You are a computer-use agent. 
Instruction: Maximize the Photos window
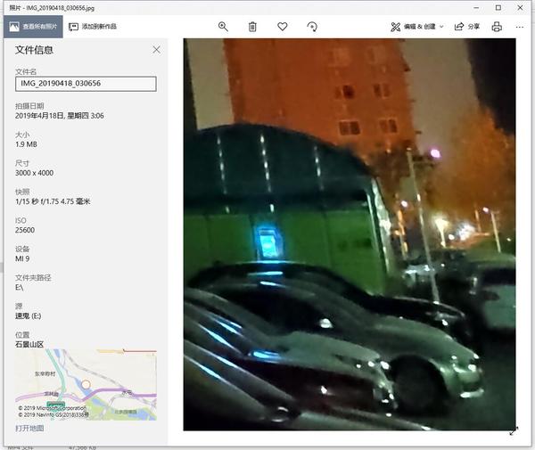pyautogui.click(x=498, y=7)
